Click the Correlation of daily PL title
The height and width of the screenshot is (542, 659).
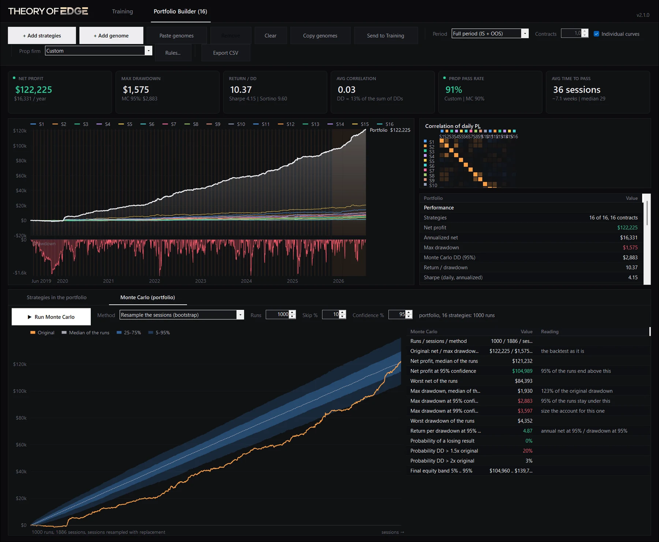click(x=453, y=126)
